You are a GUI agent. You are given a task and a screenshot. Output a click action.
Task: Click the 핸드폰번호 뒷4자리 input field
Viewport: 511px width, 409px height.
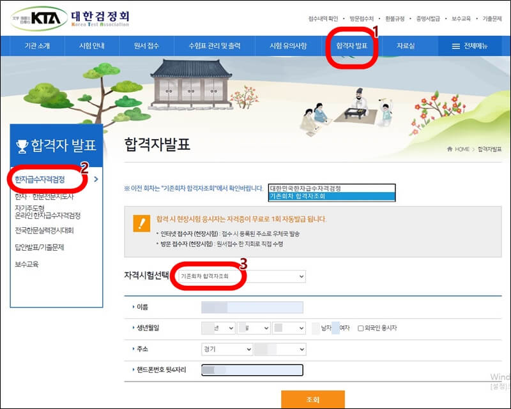click(x=252, y=369)
